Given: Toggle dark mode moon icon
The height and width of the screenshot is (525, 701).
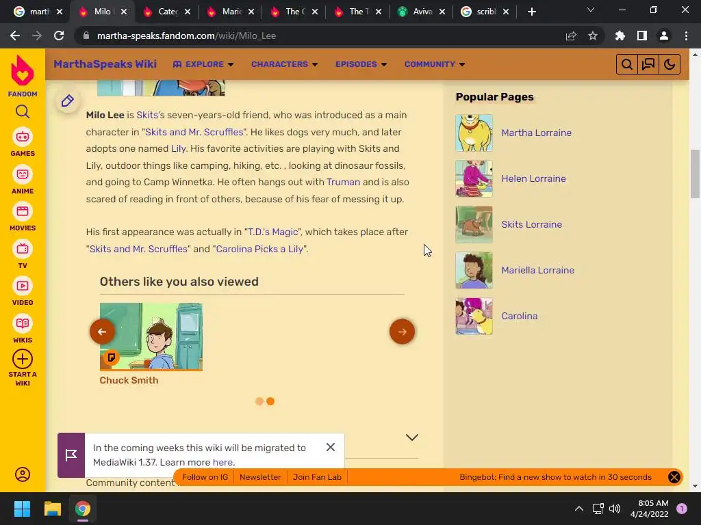Looking at the screenshot, I should (670, 64).
